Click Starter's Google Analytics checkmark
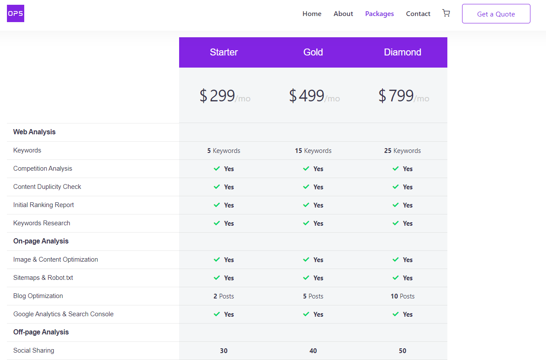The image size is (546, 360). pos(217,314)
